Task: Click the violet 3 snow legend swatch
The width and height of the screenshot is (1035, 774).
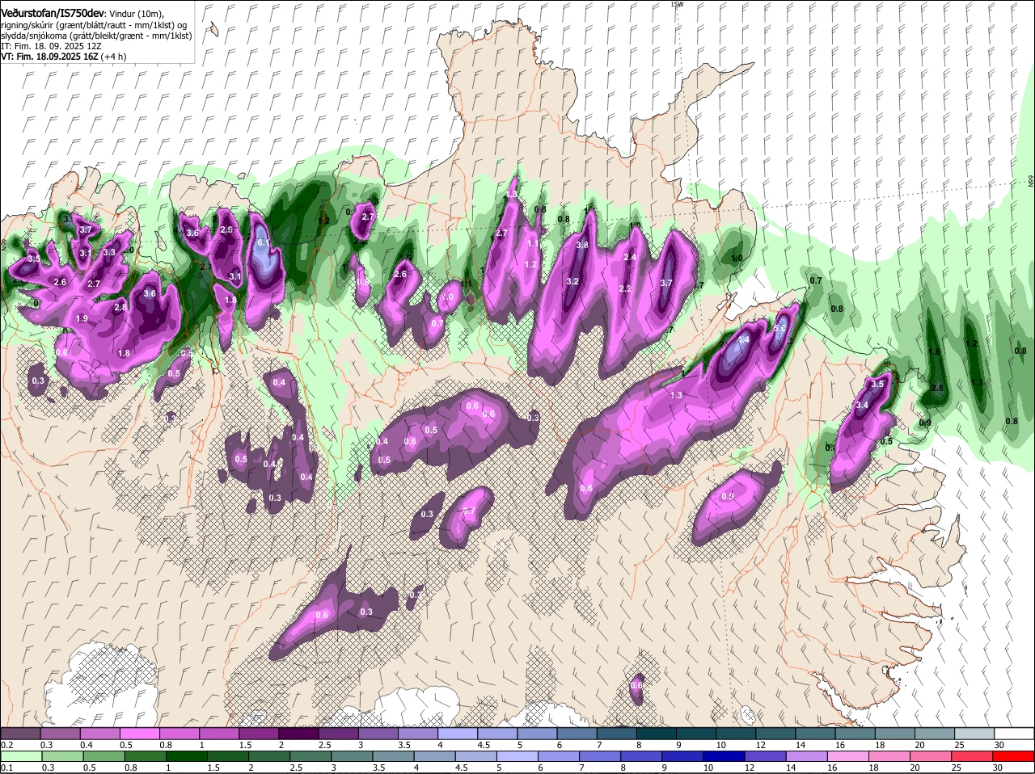Action: click(378, 734)
